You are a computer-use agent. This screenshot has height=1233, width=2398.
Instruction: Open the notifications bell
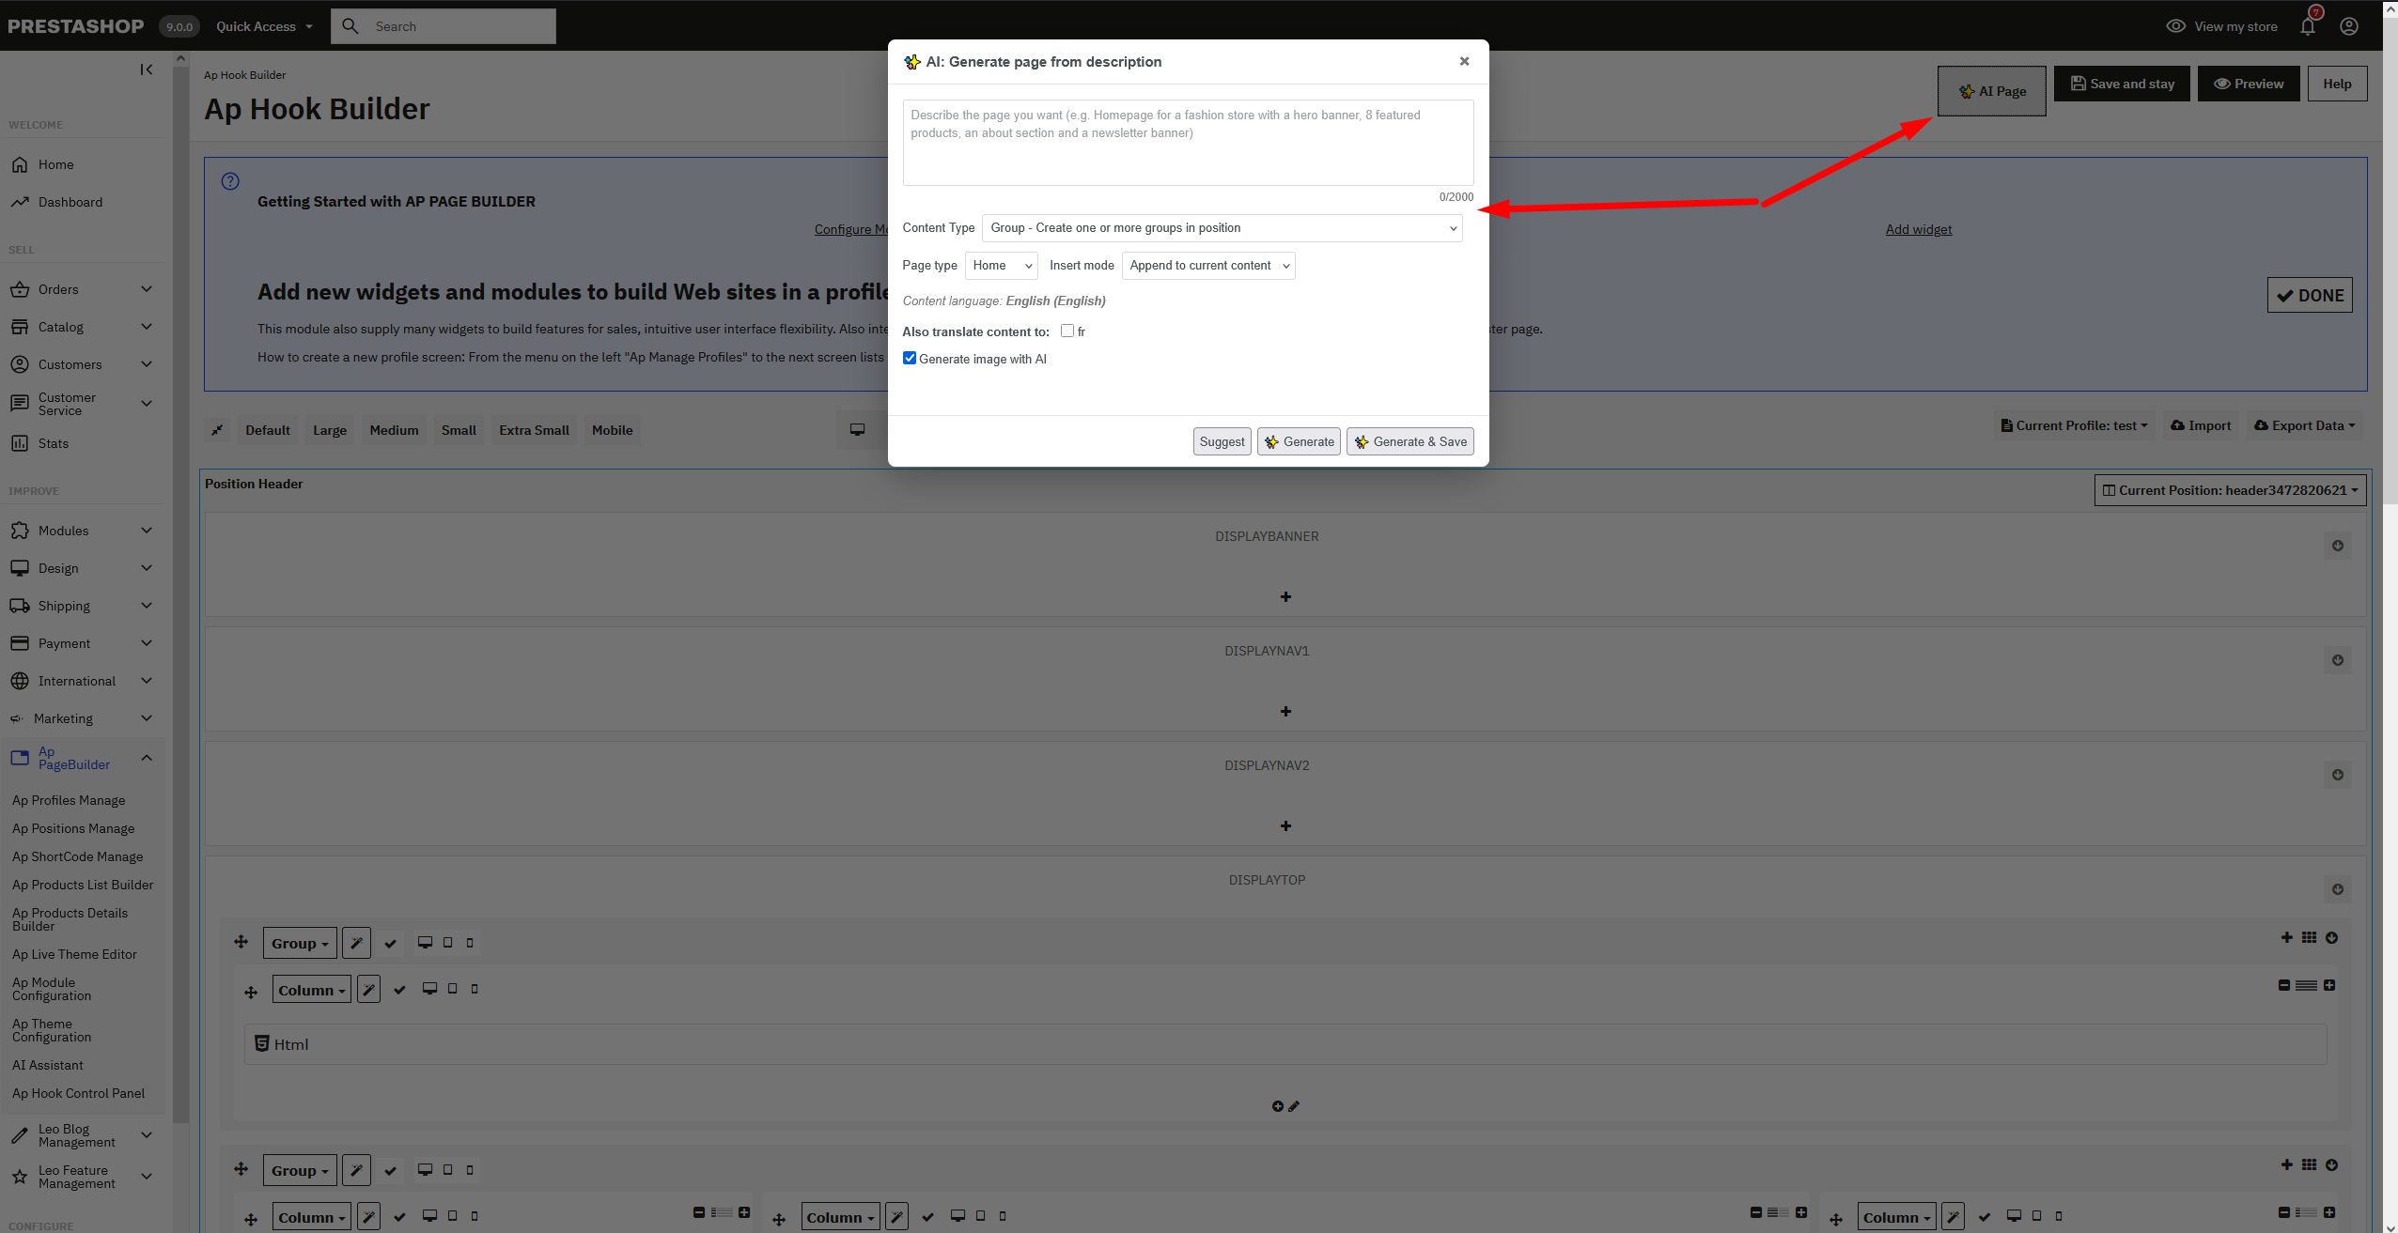pos(2308,26)
